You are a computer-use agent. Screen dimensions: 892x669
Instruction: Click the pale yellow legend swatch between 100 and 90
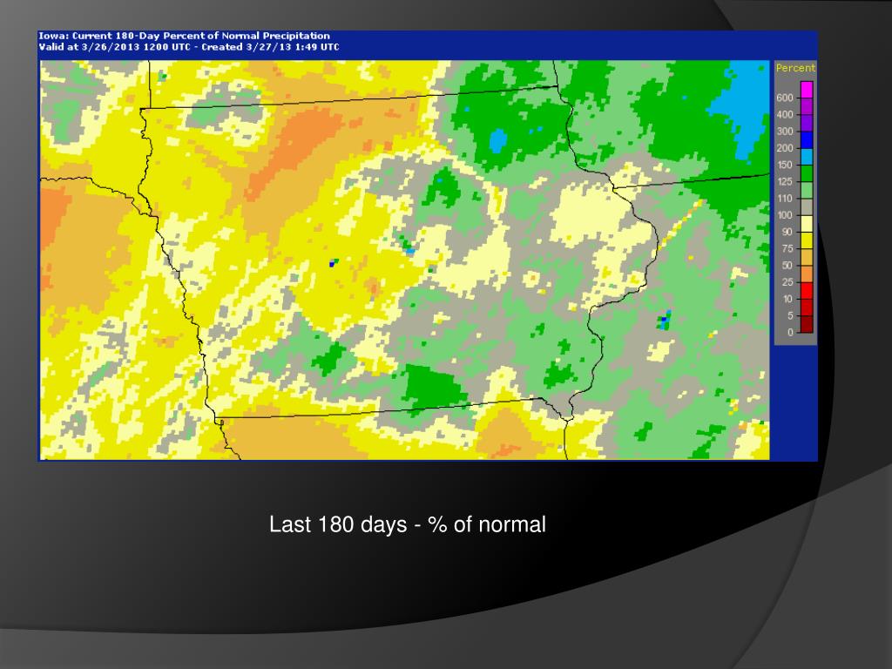pos(807,224)
